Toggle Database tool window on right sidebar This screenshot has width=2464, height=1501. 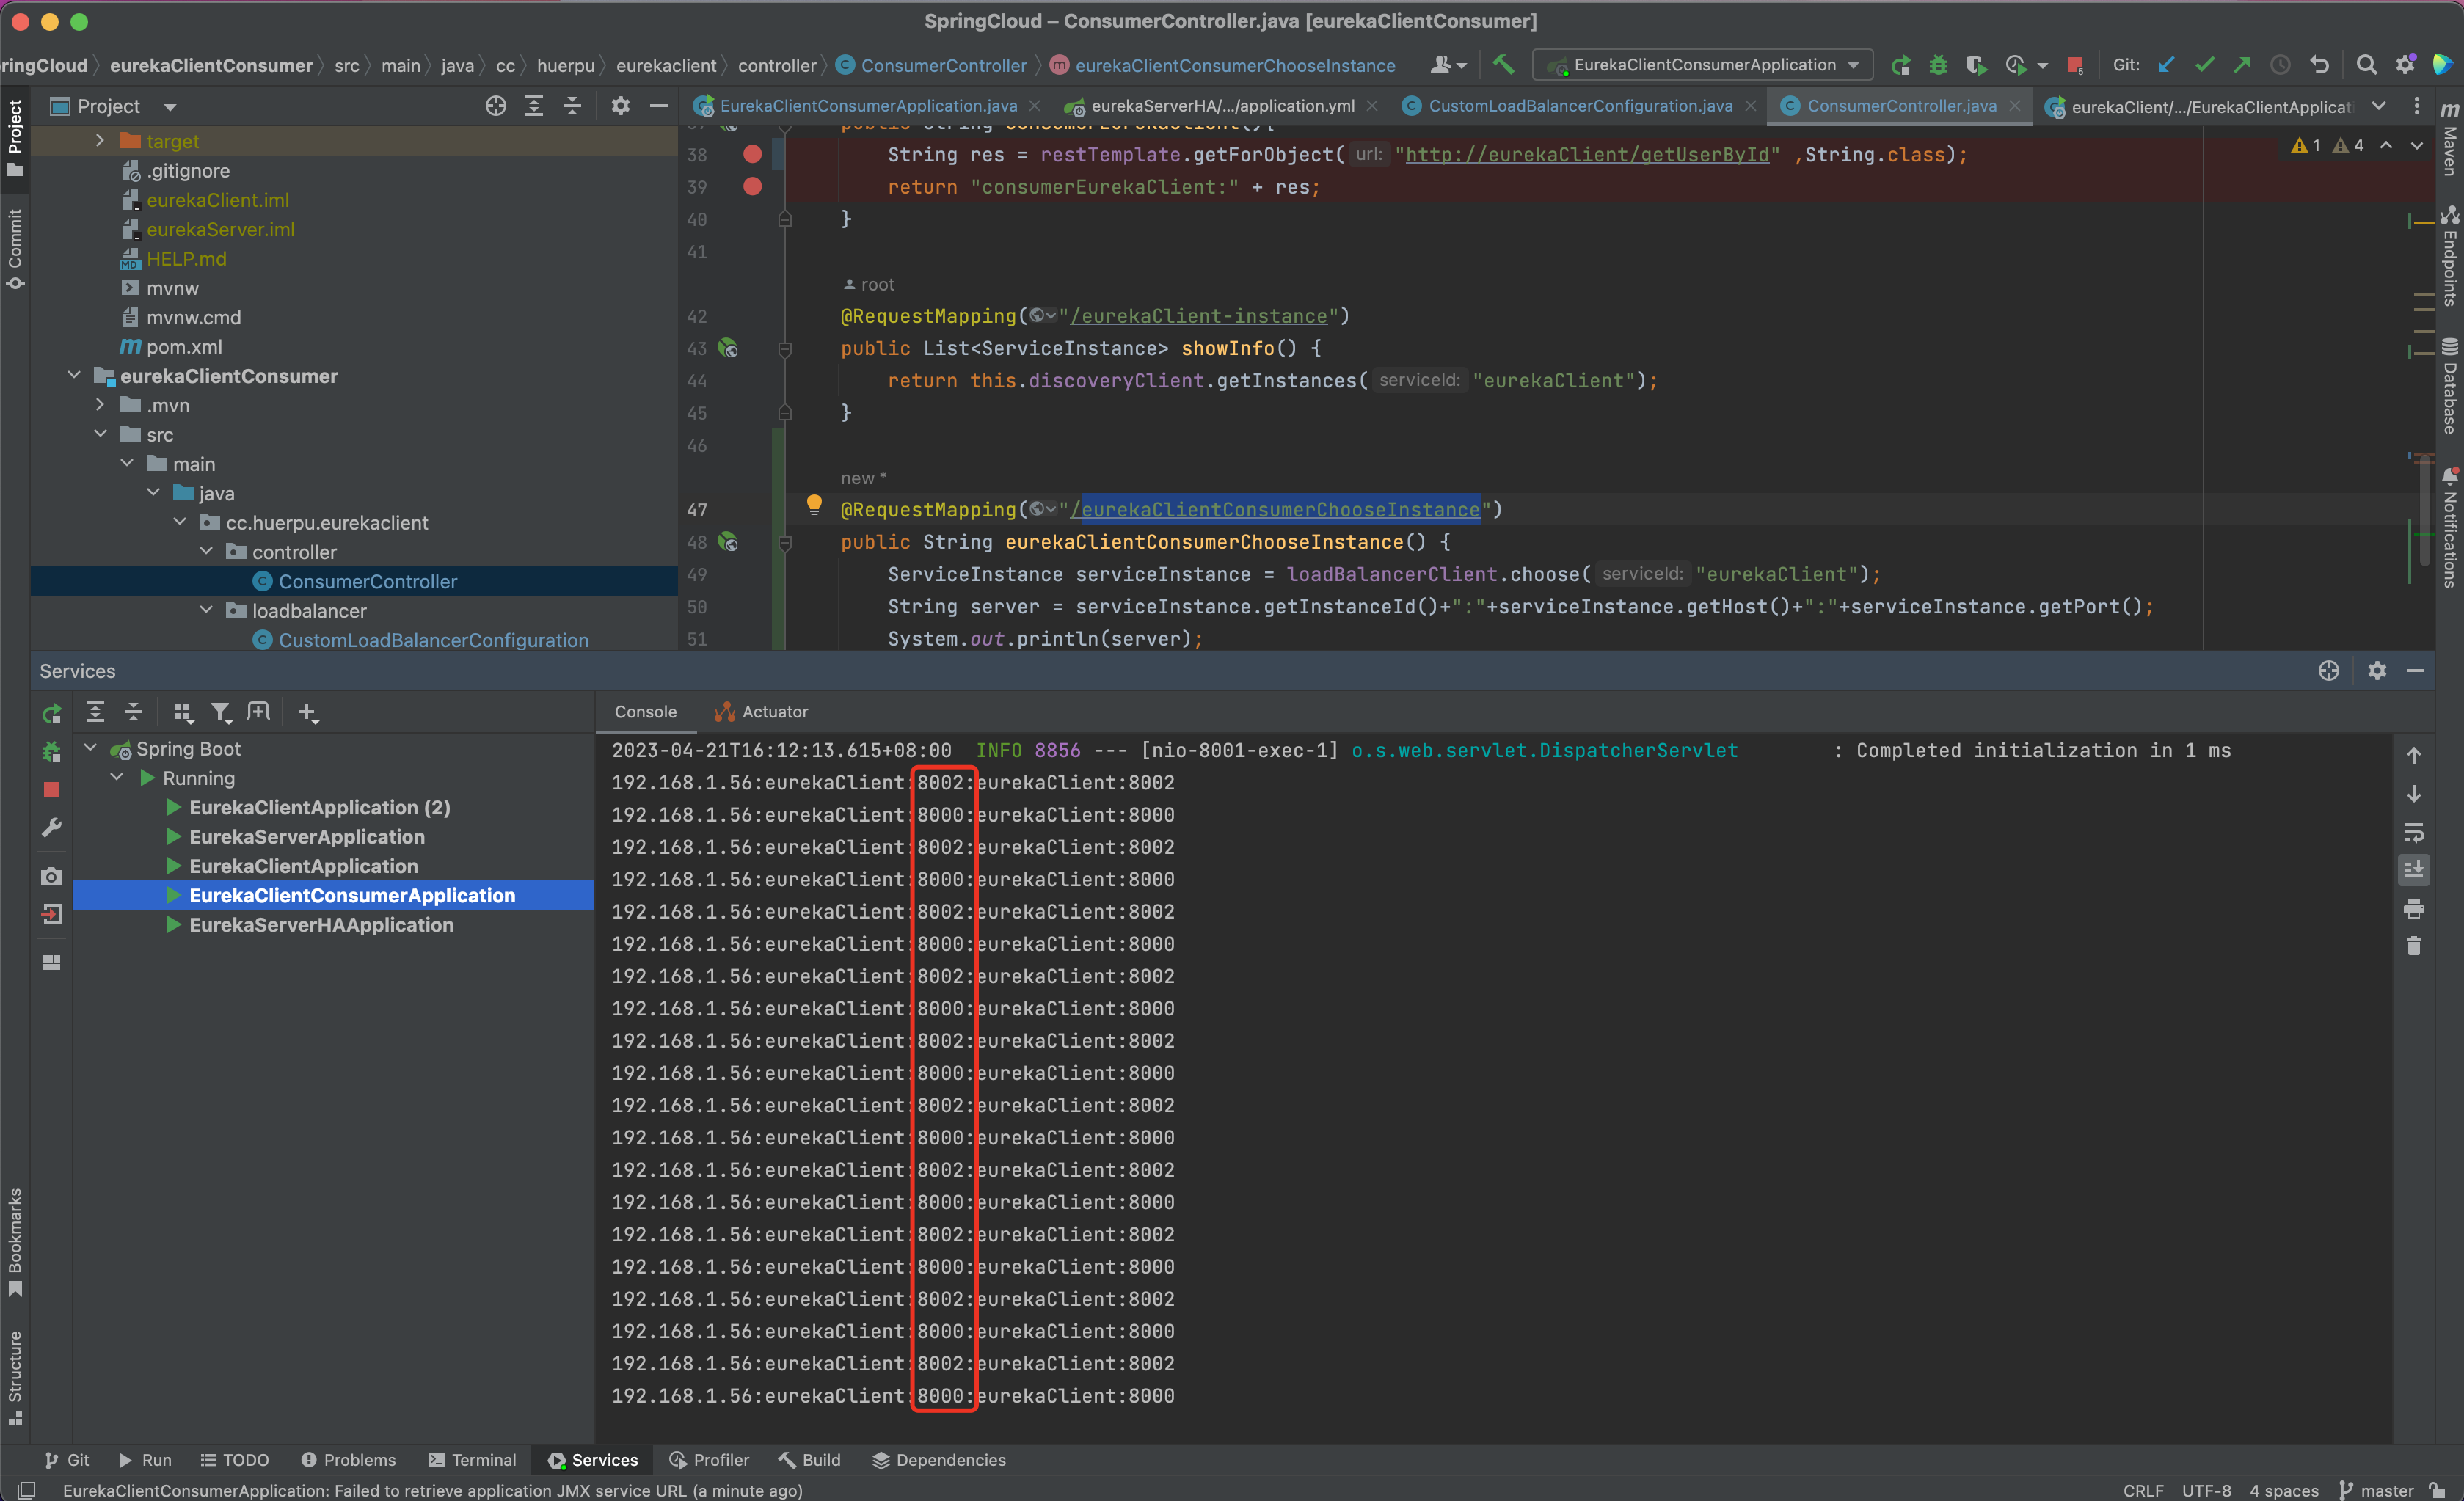pyautogui.click(x=2449, y=387)
